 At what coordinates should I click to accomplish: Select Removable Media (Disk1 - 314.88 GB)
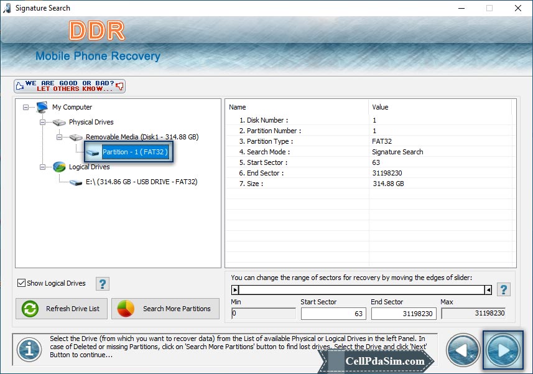(142, 137)
